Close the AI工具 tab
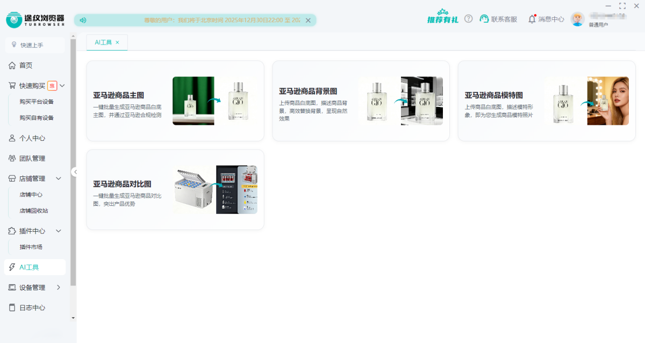This screenshot has height=343, width=645. tap(118, 42)
